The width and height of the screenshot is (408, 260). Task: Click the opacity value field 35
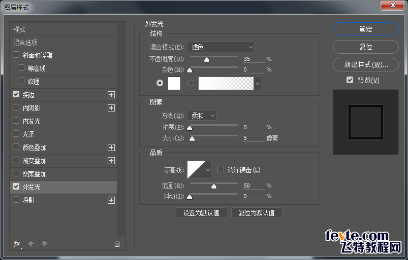point(254,59)
